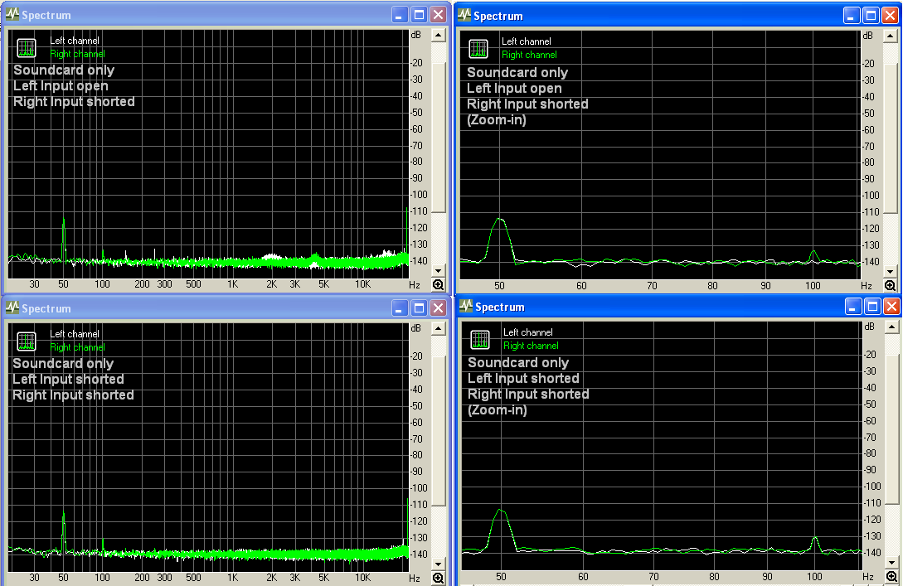
Task: Click dB scroll up arrow in 'Left Input open (Zoom-in)' window
Action: pyautogui.click(x=890, y=36)
